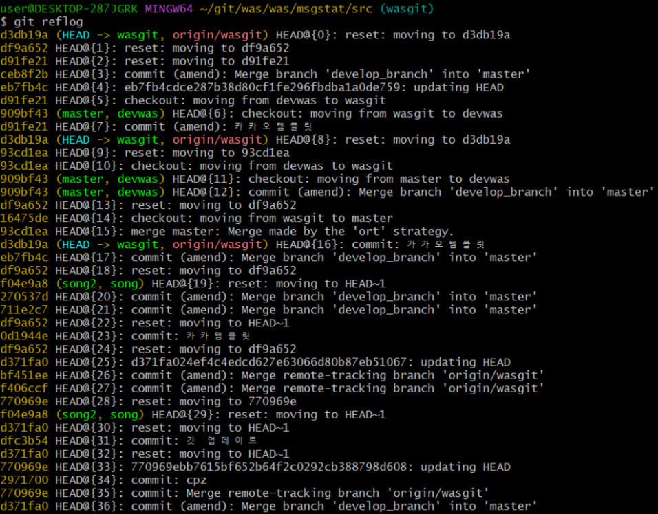This screenshot has height=514, width=658.
Task: Click hash df9a652 on the HEAD@{1} line
Action: 24,48
